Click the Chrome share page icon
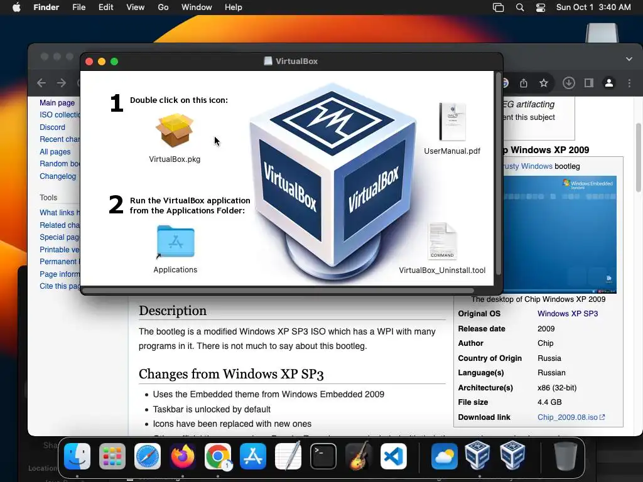This screenshot has width=643, height=482. 524,83
